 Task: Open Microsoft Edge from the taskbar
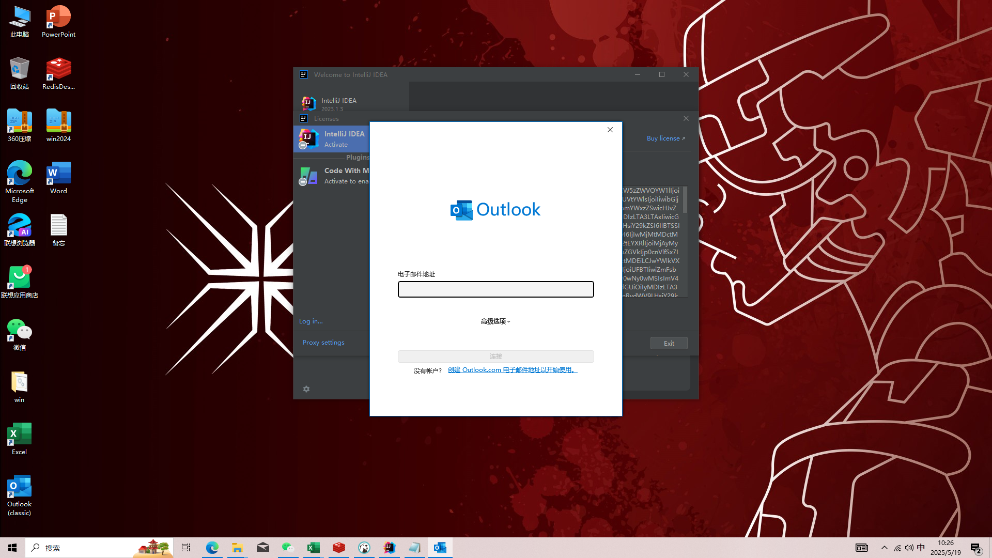(x=212, y=548)
